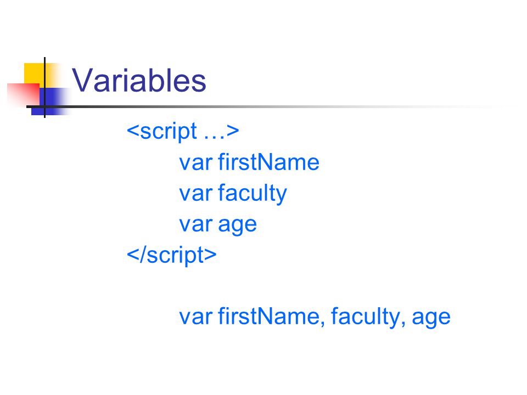Select the blue square in the title decoration
The width and height of the screenshot is (527, 395).
coord(51,101)
